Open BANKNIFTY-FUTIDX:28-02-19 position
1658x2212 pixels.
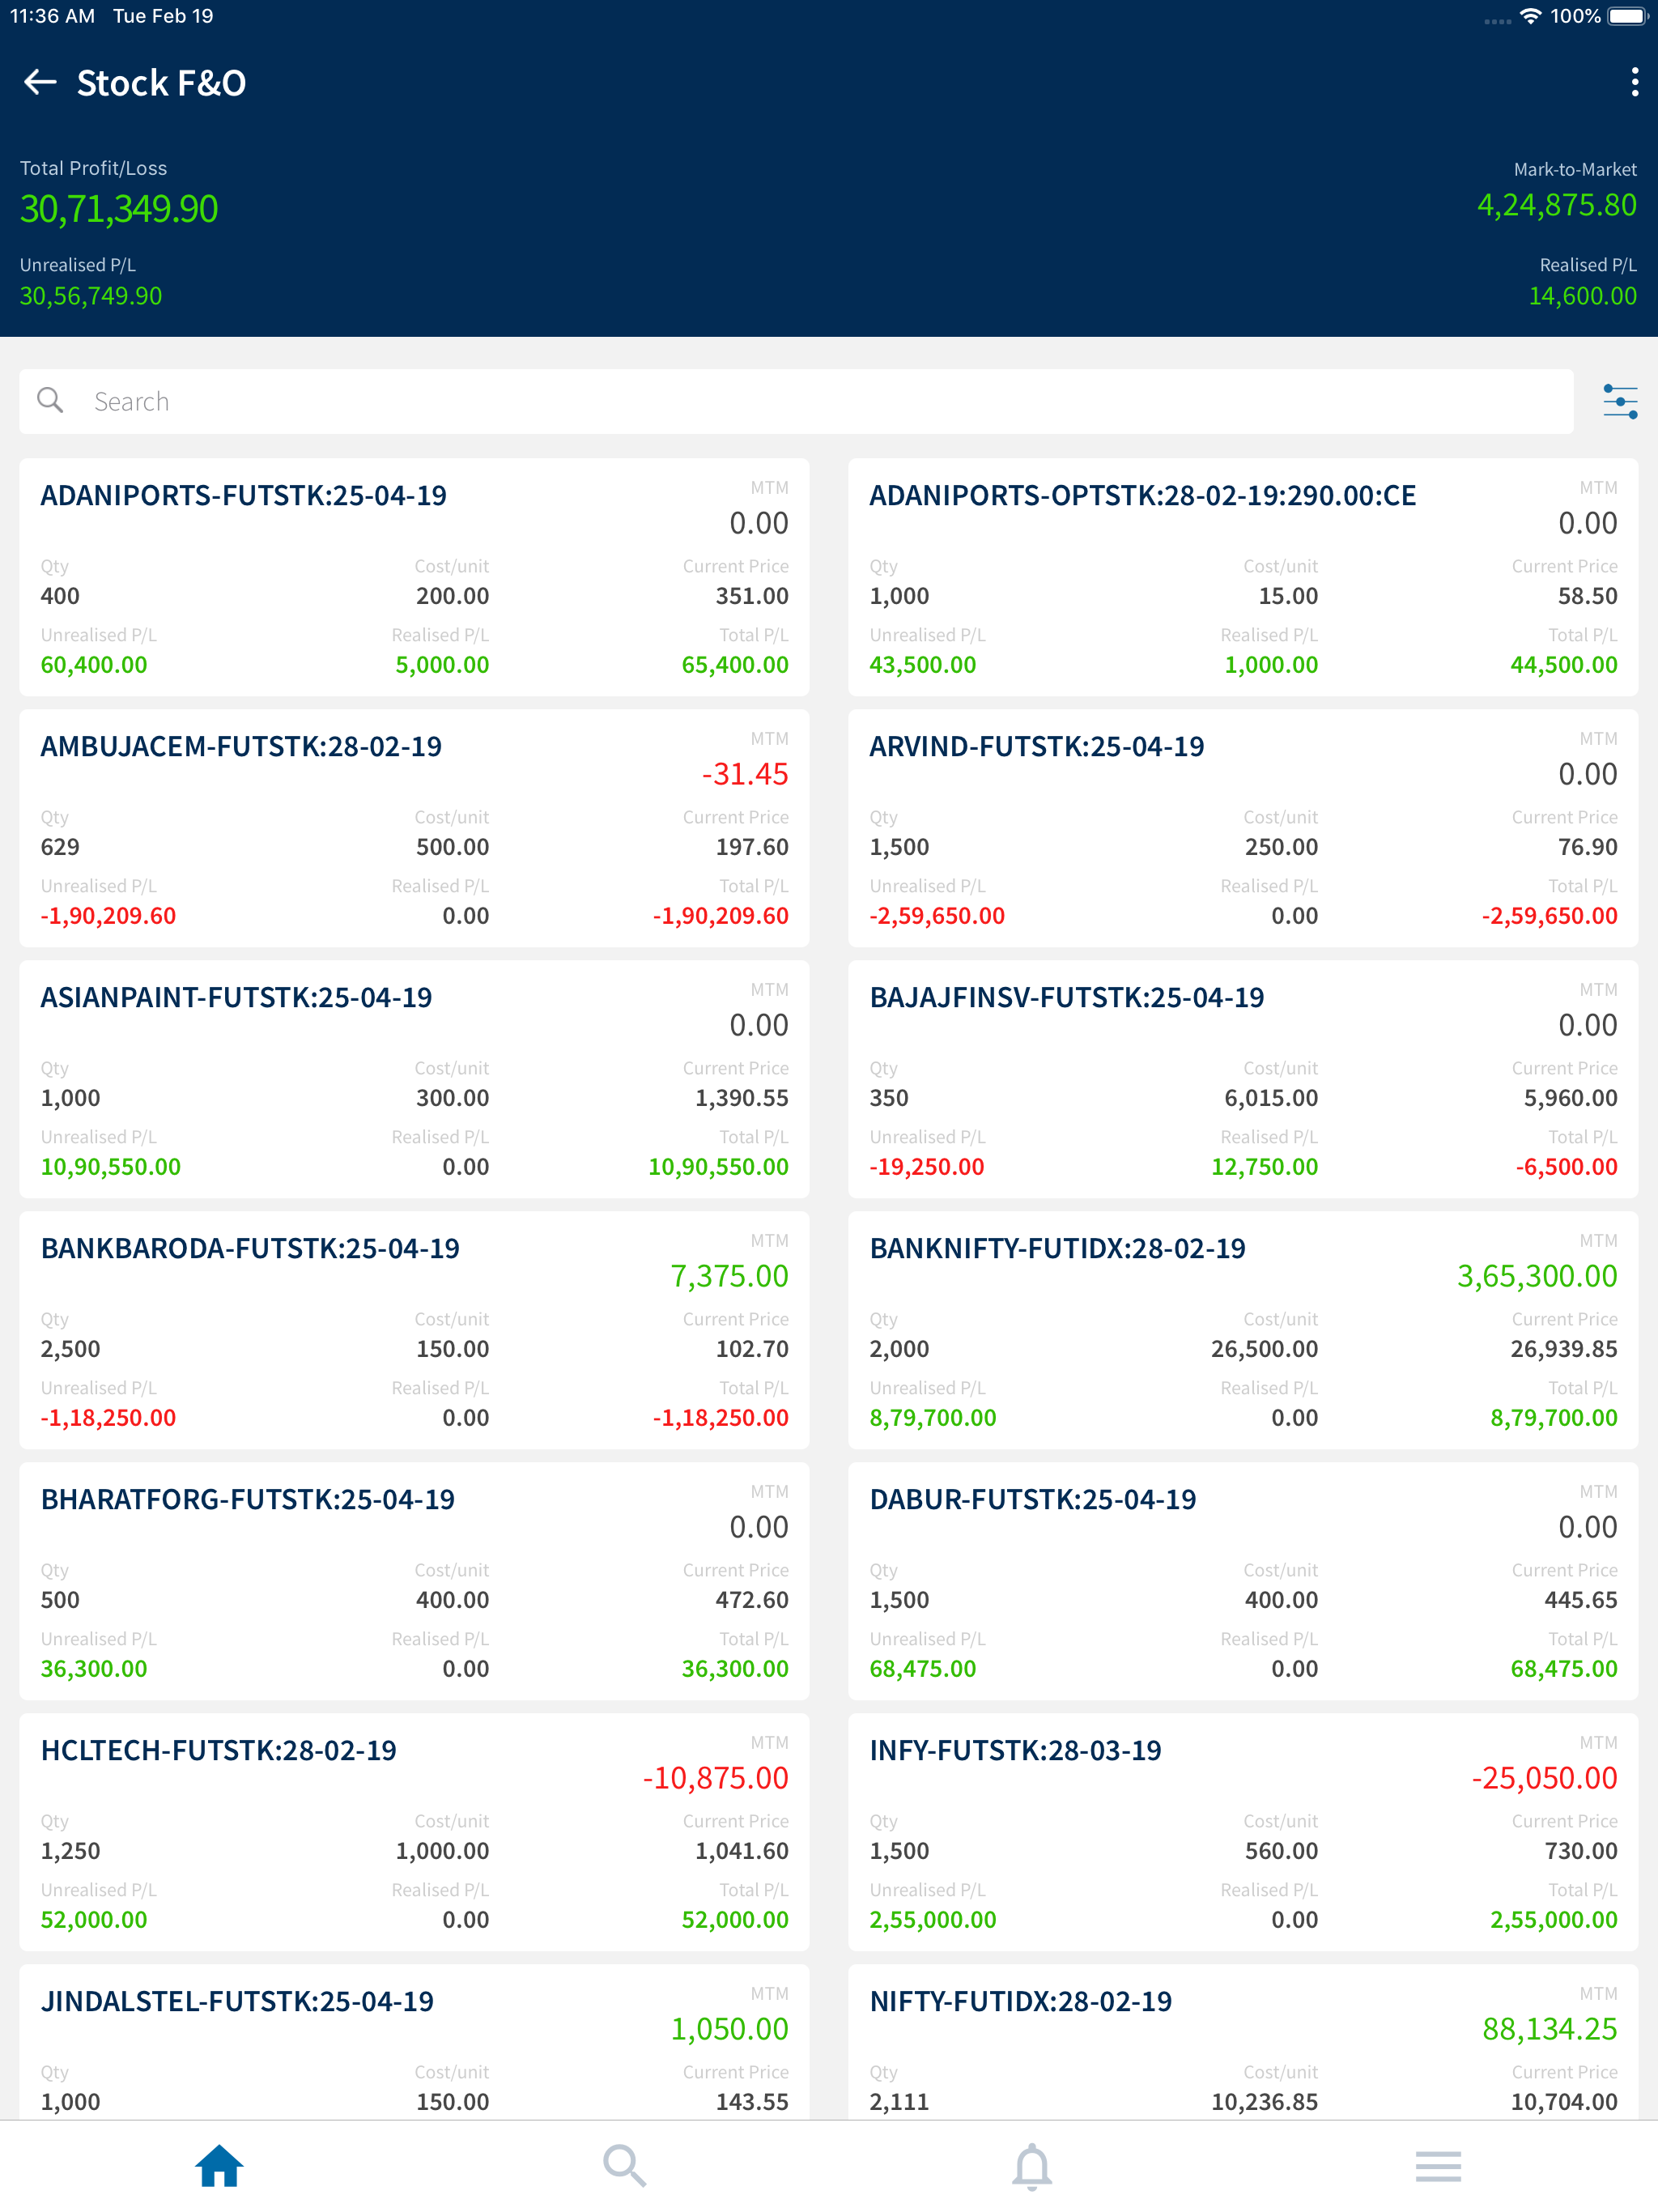point(1243,1330)
